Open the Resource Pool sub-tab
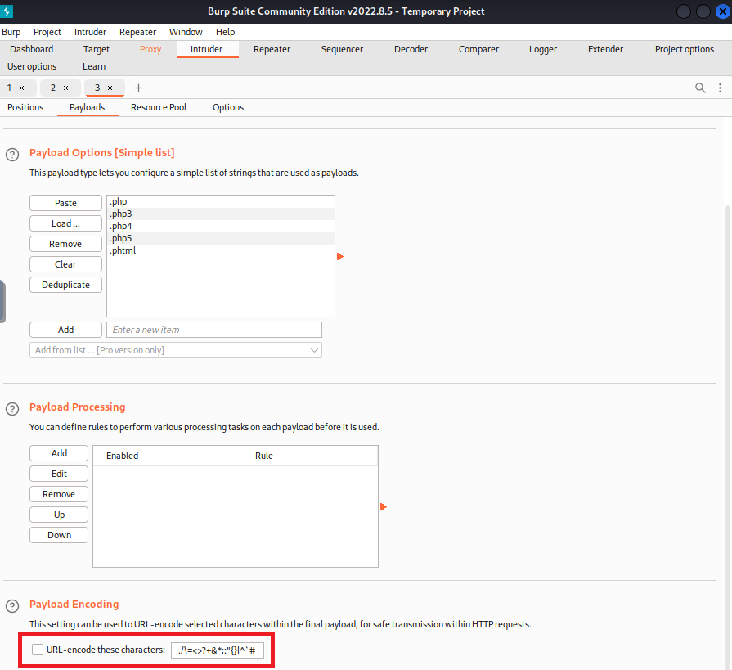The width and height of the screenshot is (732, 670). 159,107
